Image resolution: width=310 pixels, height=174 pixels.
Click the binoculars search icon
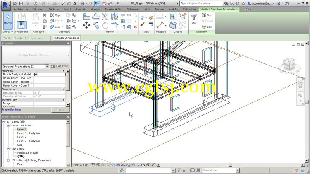(226, 3)
